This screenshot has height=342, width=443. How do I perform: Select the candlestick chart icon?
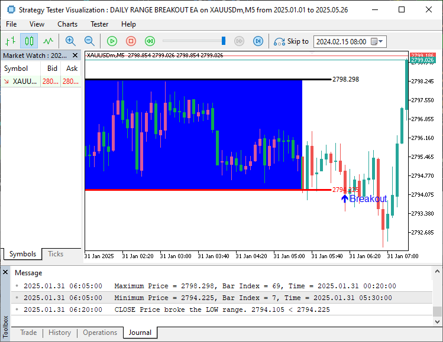tap(29, 41)
